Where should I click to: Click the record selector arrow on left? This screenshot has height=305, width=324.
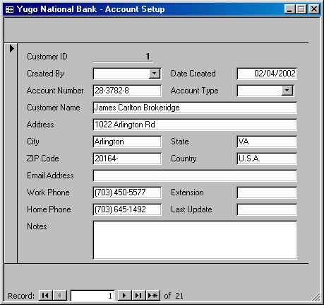pyautogui.click(x=11, y=49)
